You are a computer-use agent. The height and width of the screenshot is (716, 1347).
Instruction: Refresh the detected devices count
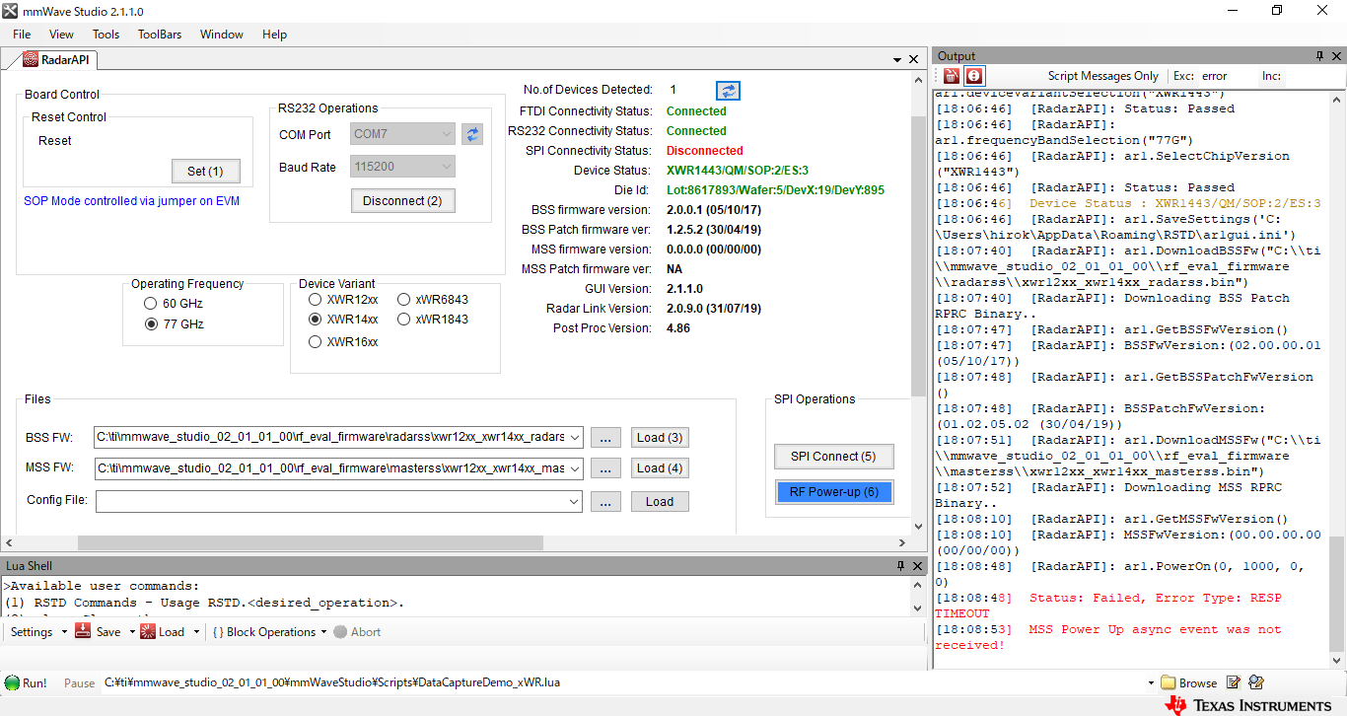[x=728, y=91]
